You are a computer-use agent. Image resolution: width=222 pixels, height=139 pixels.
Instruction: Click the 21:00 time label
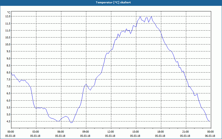tap(186, 132)
